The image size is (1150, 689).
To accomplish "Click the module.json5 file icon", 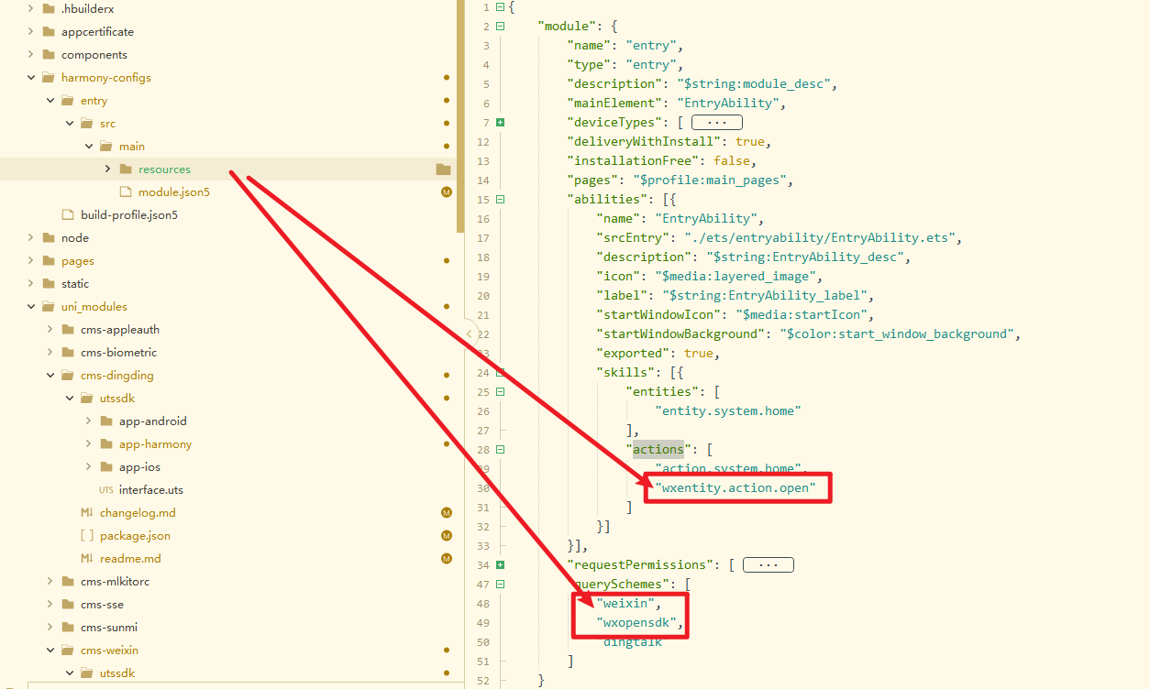I will pyautogui.click(x=126, y=192).
